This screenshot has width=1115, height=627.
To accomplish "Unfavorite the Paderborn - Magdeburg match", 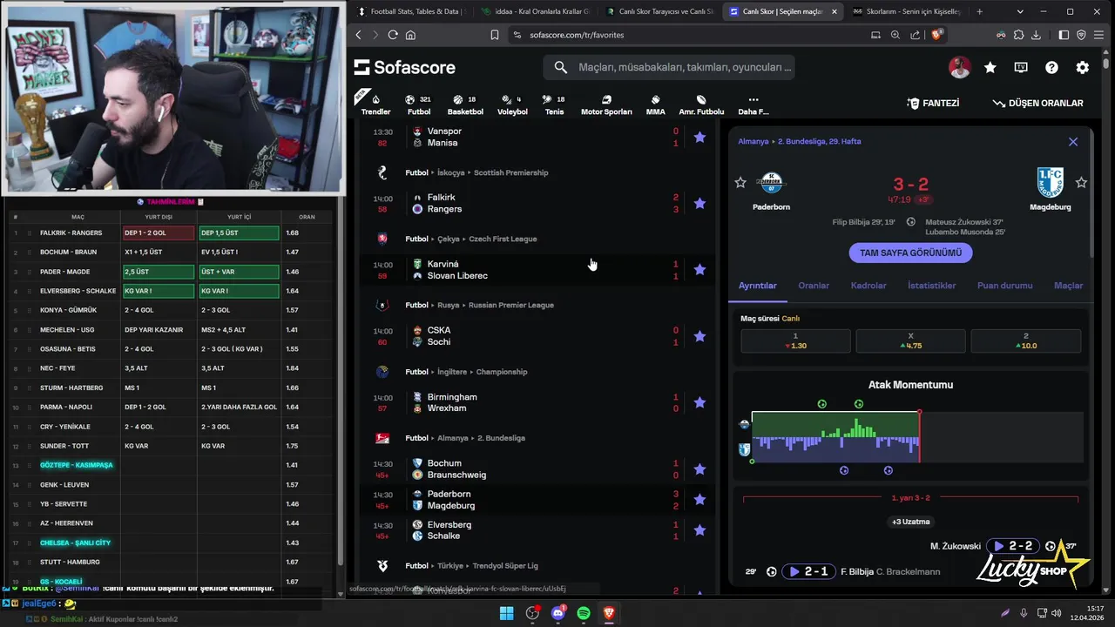I will (x=699, y=499).
